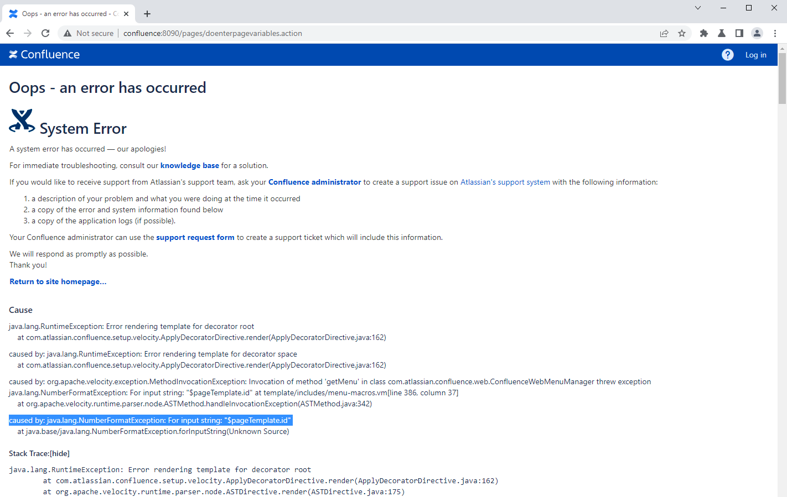Open the Chrome profile avatar
Viewport: 787px width, 497px height.
point(757,33)
